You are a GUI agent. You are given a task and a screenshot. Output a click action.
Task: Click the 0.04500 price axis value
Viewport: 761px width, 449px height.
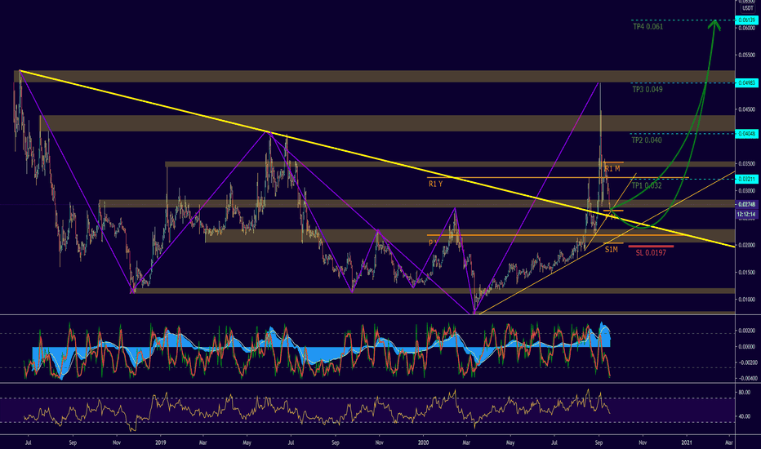tap(746, 109)
